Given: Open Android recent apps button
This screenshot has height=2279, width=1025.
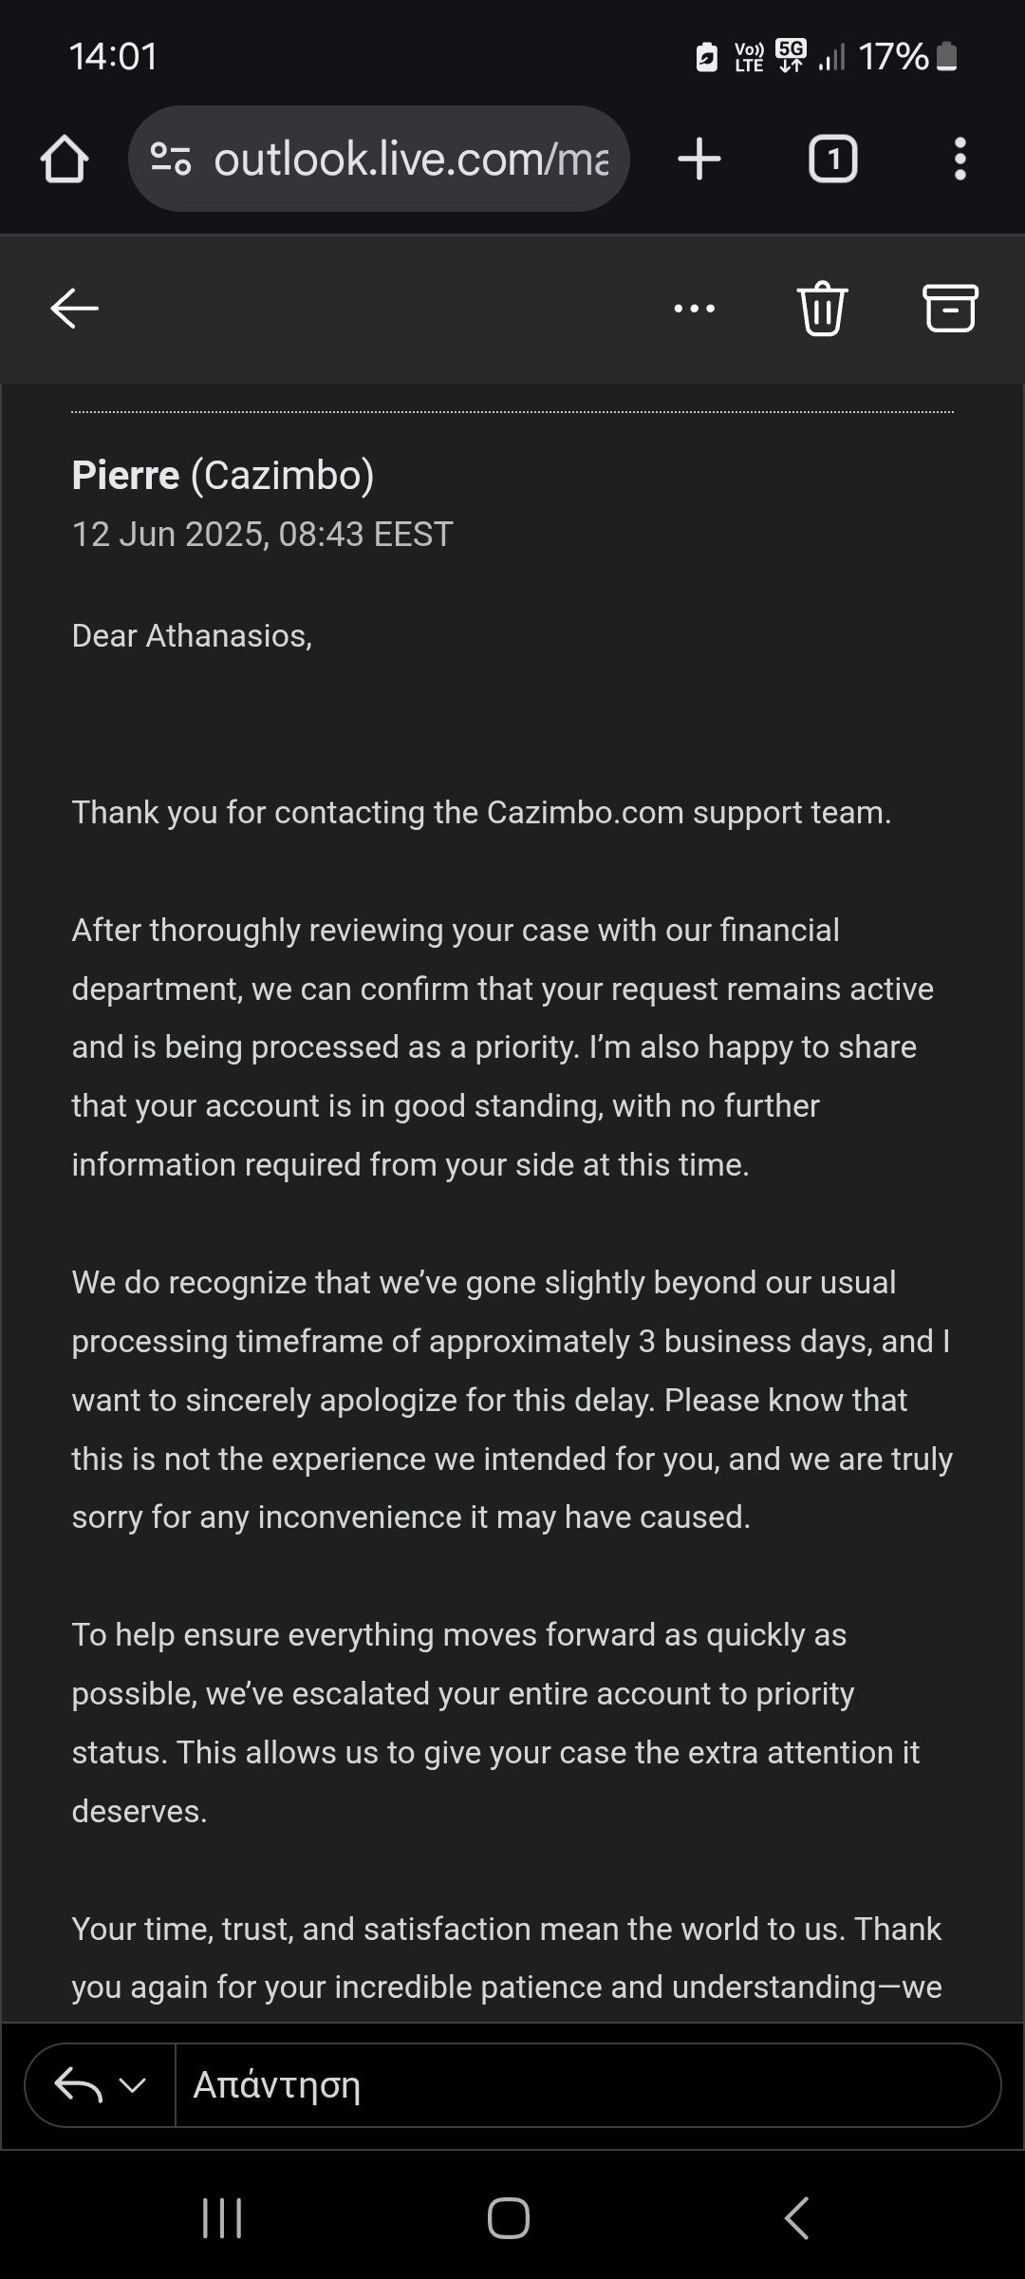Looking at the screenshot, I should (x=222, y=2219).
